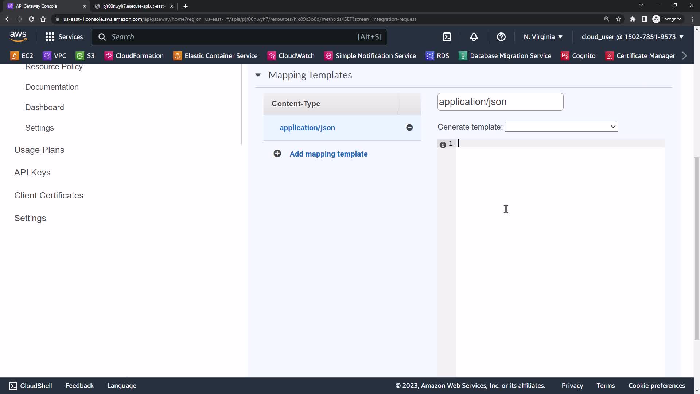700x394 pixels.
Task: Open the cloud_user account menu
Action: coord(632,37)
